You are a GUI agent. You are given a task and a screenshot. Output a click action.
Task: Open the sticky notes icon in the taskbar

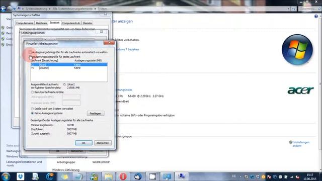64,176
